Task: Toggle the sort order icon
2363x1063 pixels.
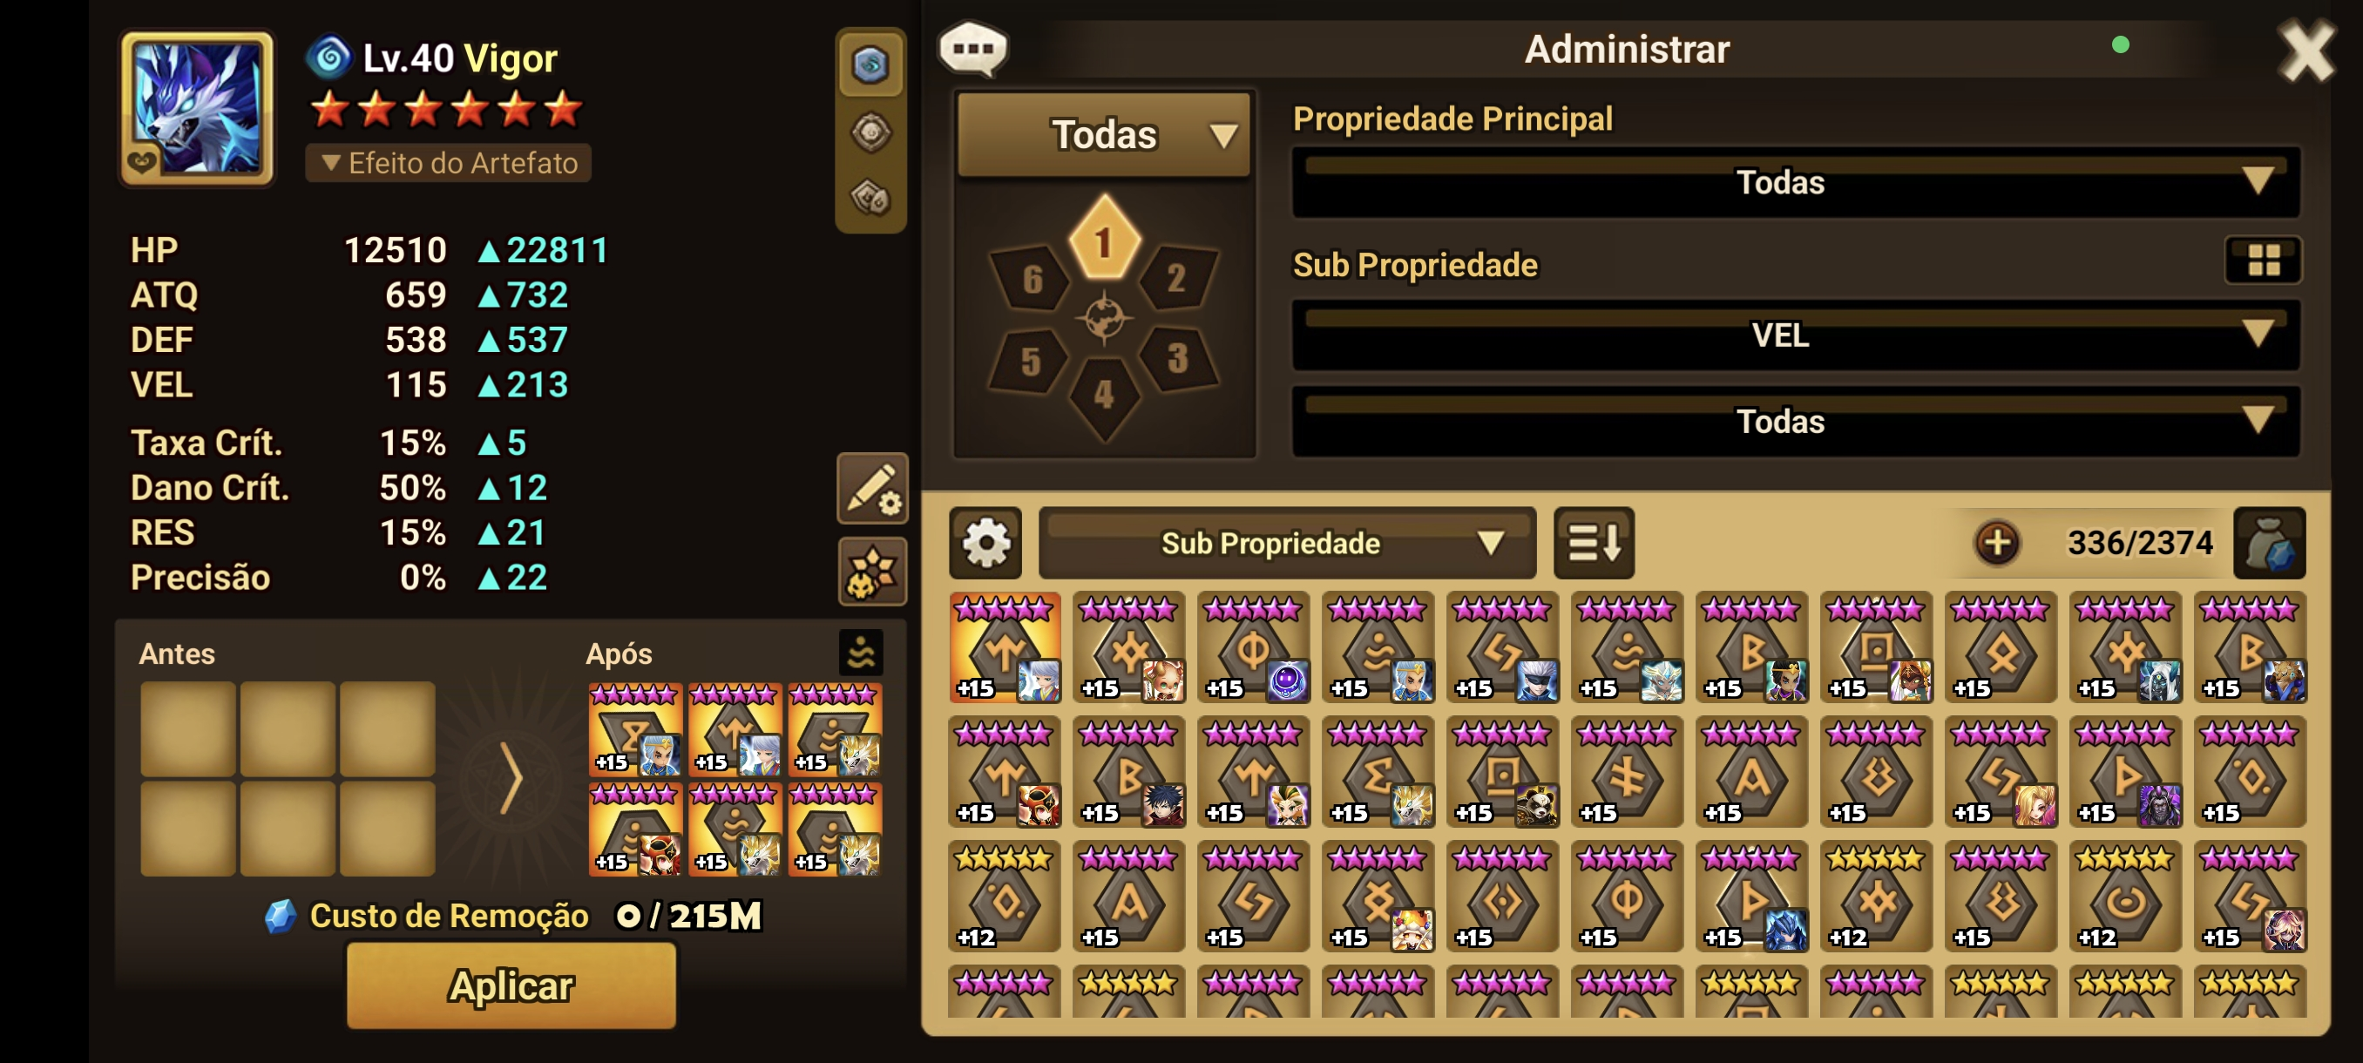Action: (1594, 542)
